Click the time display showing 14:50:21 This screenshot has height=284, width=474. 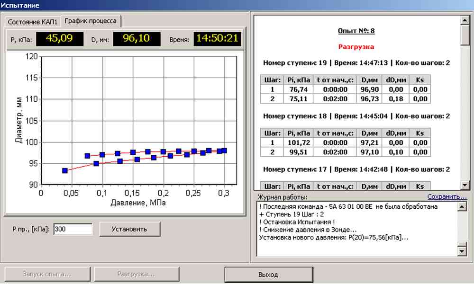coord(217,39)
